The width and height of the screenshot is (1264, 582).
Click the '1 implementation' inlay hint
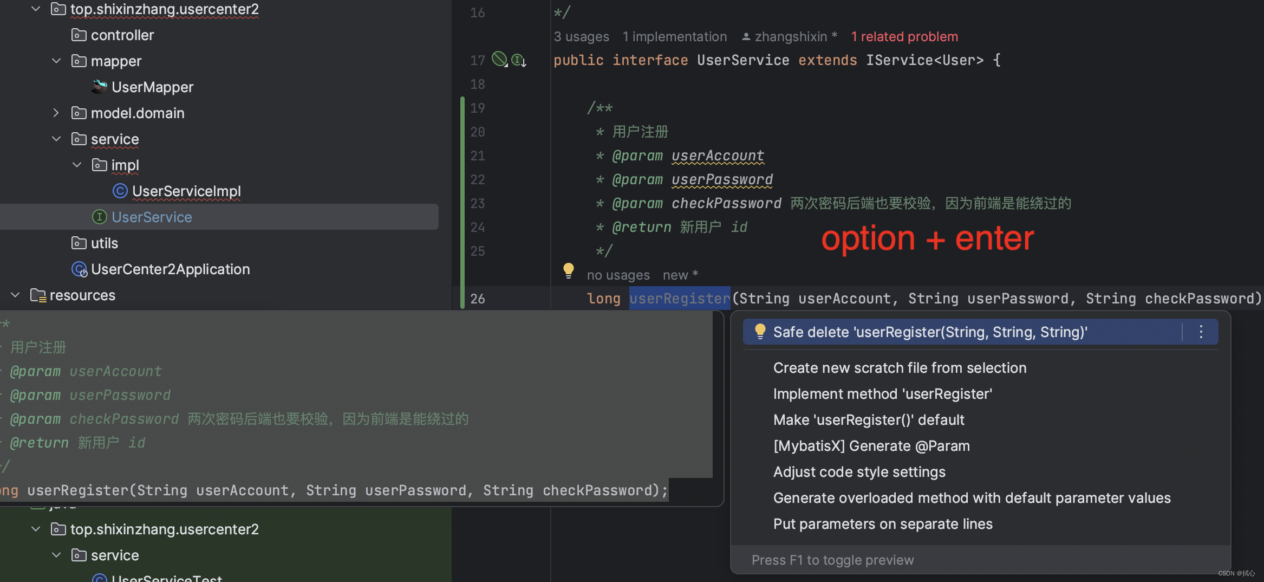tap(674, 36)
